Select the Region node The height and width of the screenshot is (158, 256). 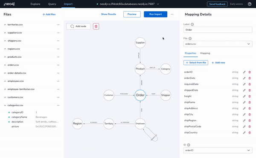(77, 124)
